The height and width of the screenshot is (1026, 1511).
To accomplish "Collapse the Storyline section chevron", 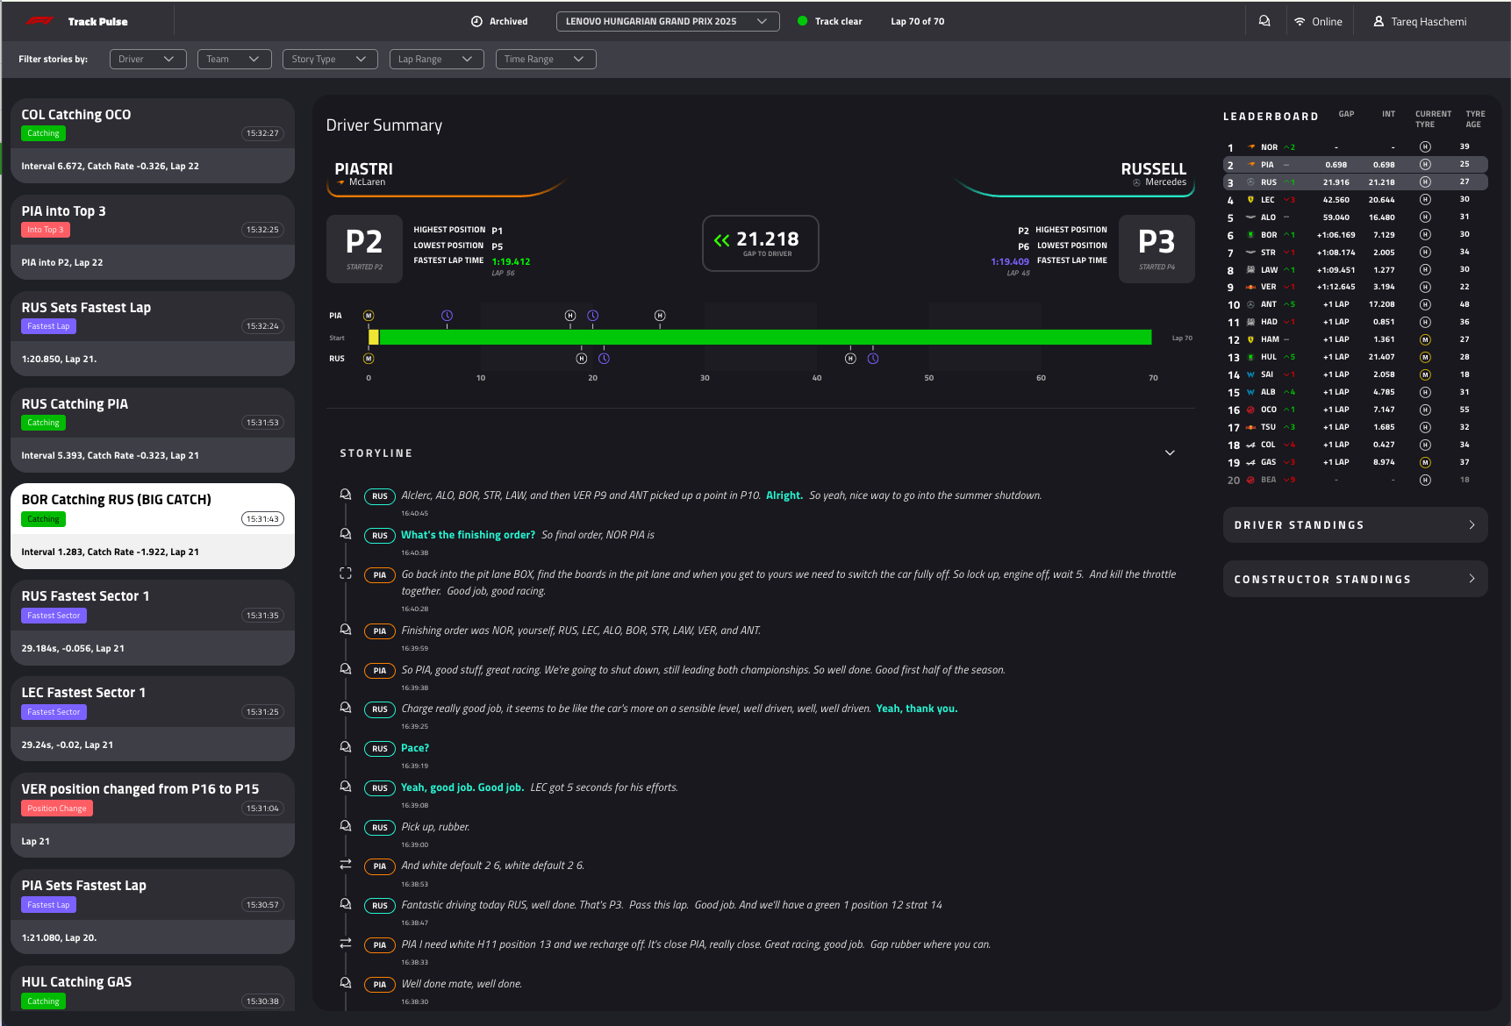I will [x=1170, y=453].
